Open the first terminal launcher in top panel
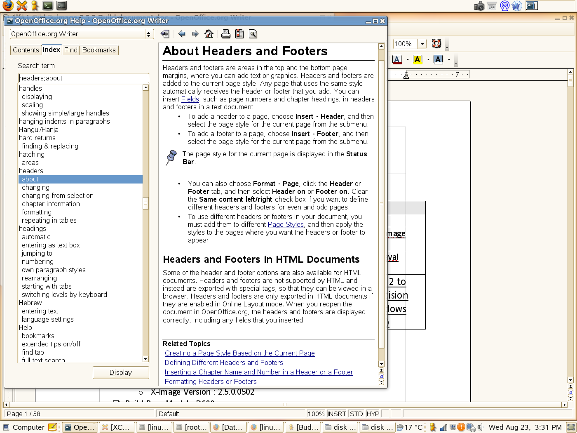 48,6
